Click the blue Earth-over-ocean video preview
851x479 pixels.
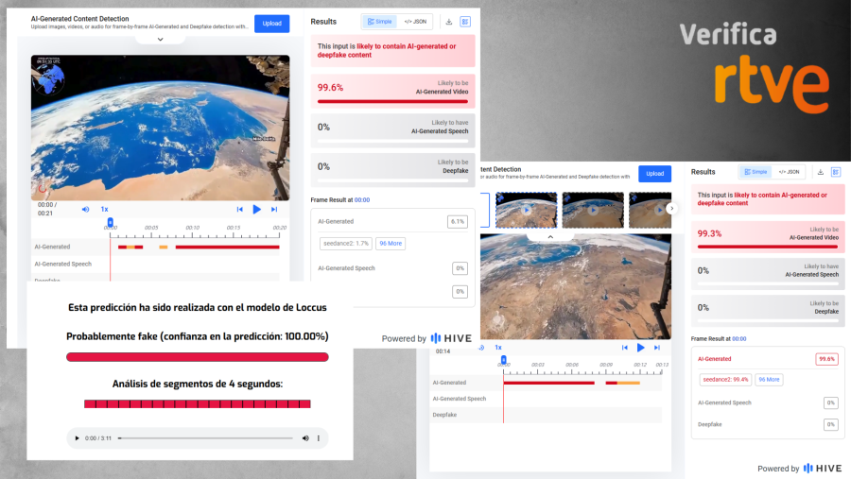(x=160, y=128)
